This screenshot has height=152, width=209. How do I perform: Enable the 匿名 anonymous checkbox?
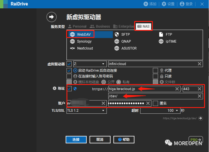pos(155,103)
